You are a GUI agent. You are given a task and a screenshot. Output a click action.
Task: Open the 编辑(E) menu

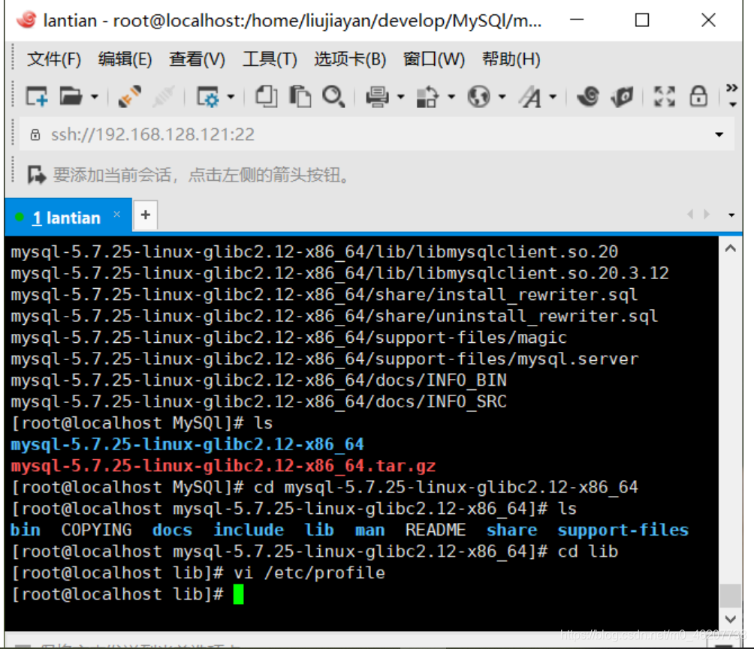click(125, 59)
